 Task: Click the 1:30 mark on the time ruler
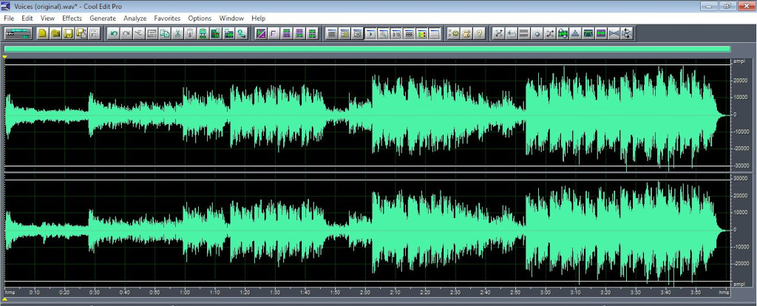(x=275, y=292)
